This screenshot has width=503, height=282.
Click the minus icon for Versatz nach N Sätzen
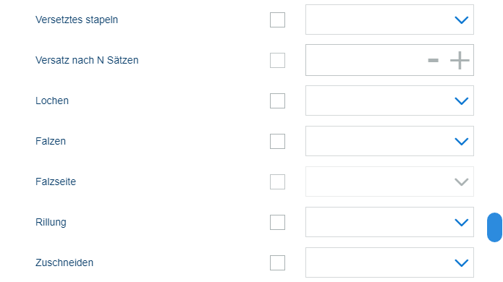click(x=433, y=60)
